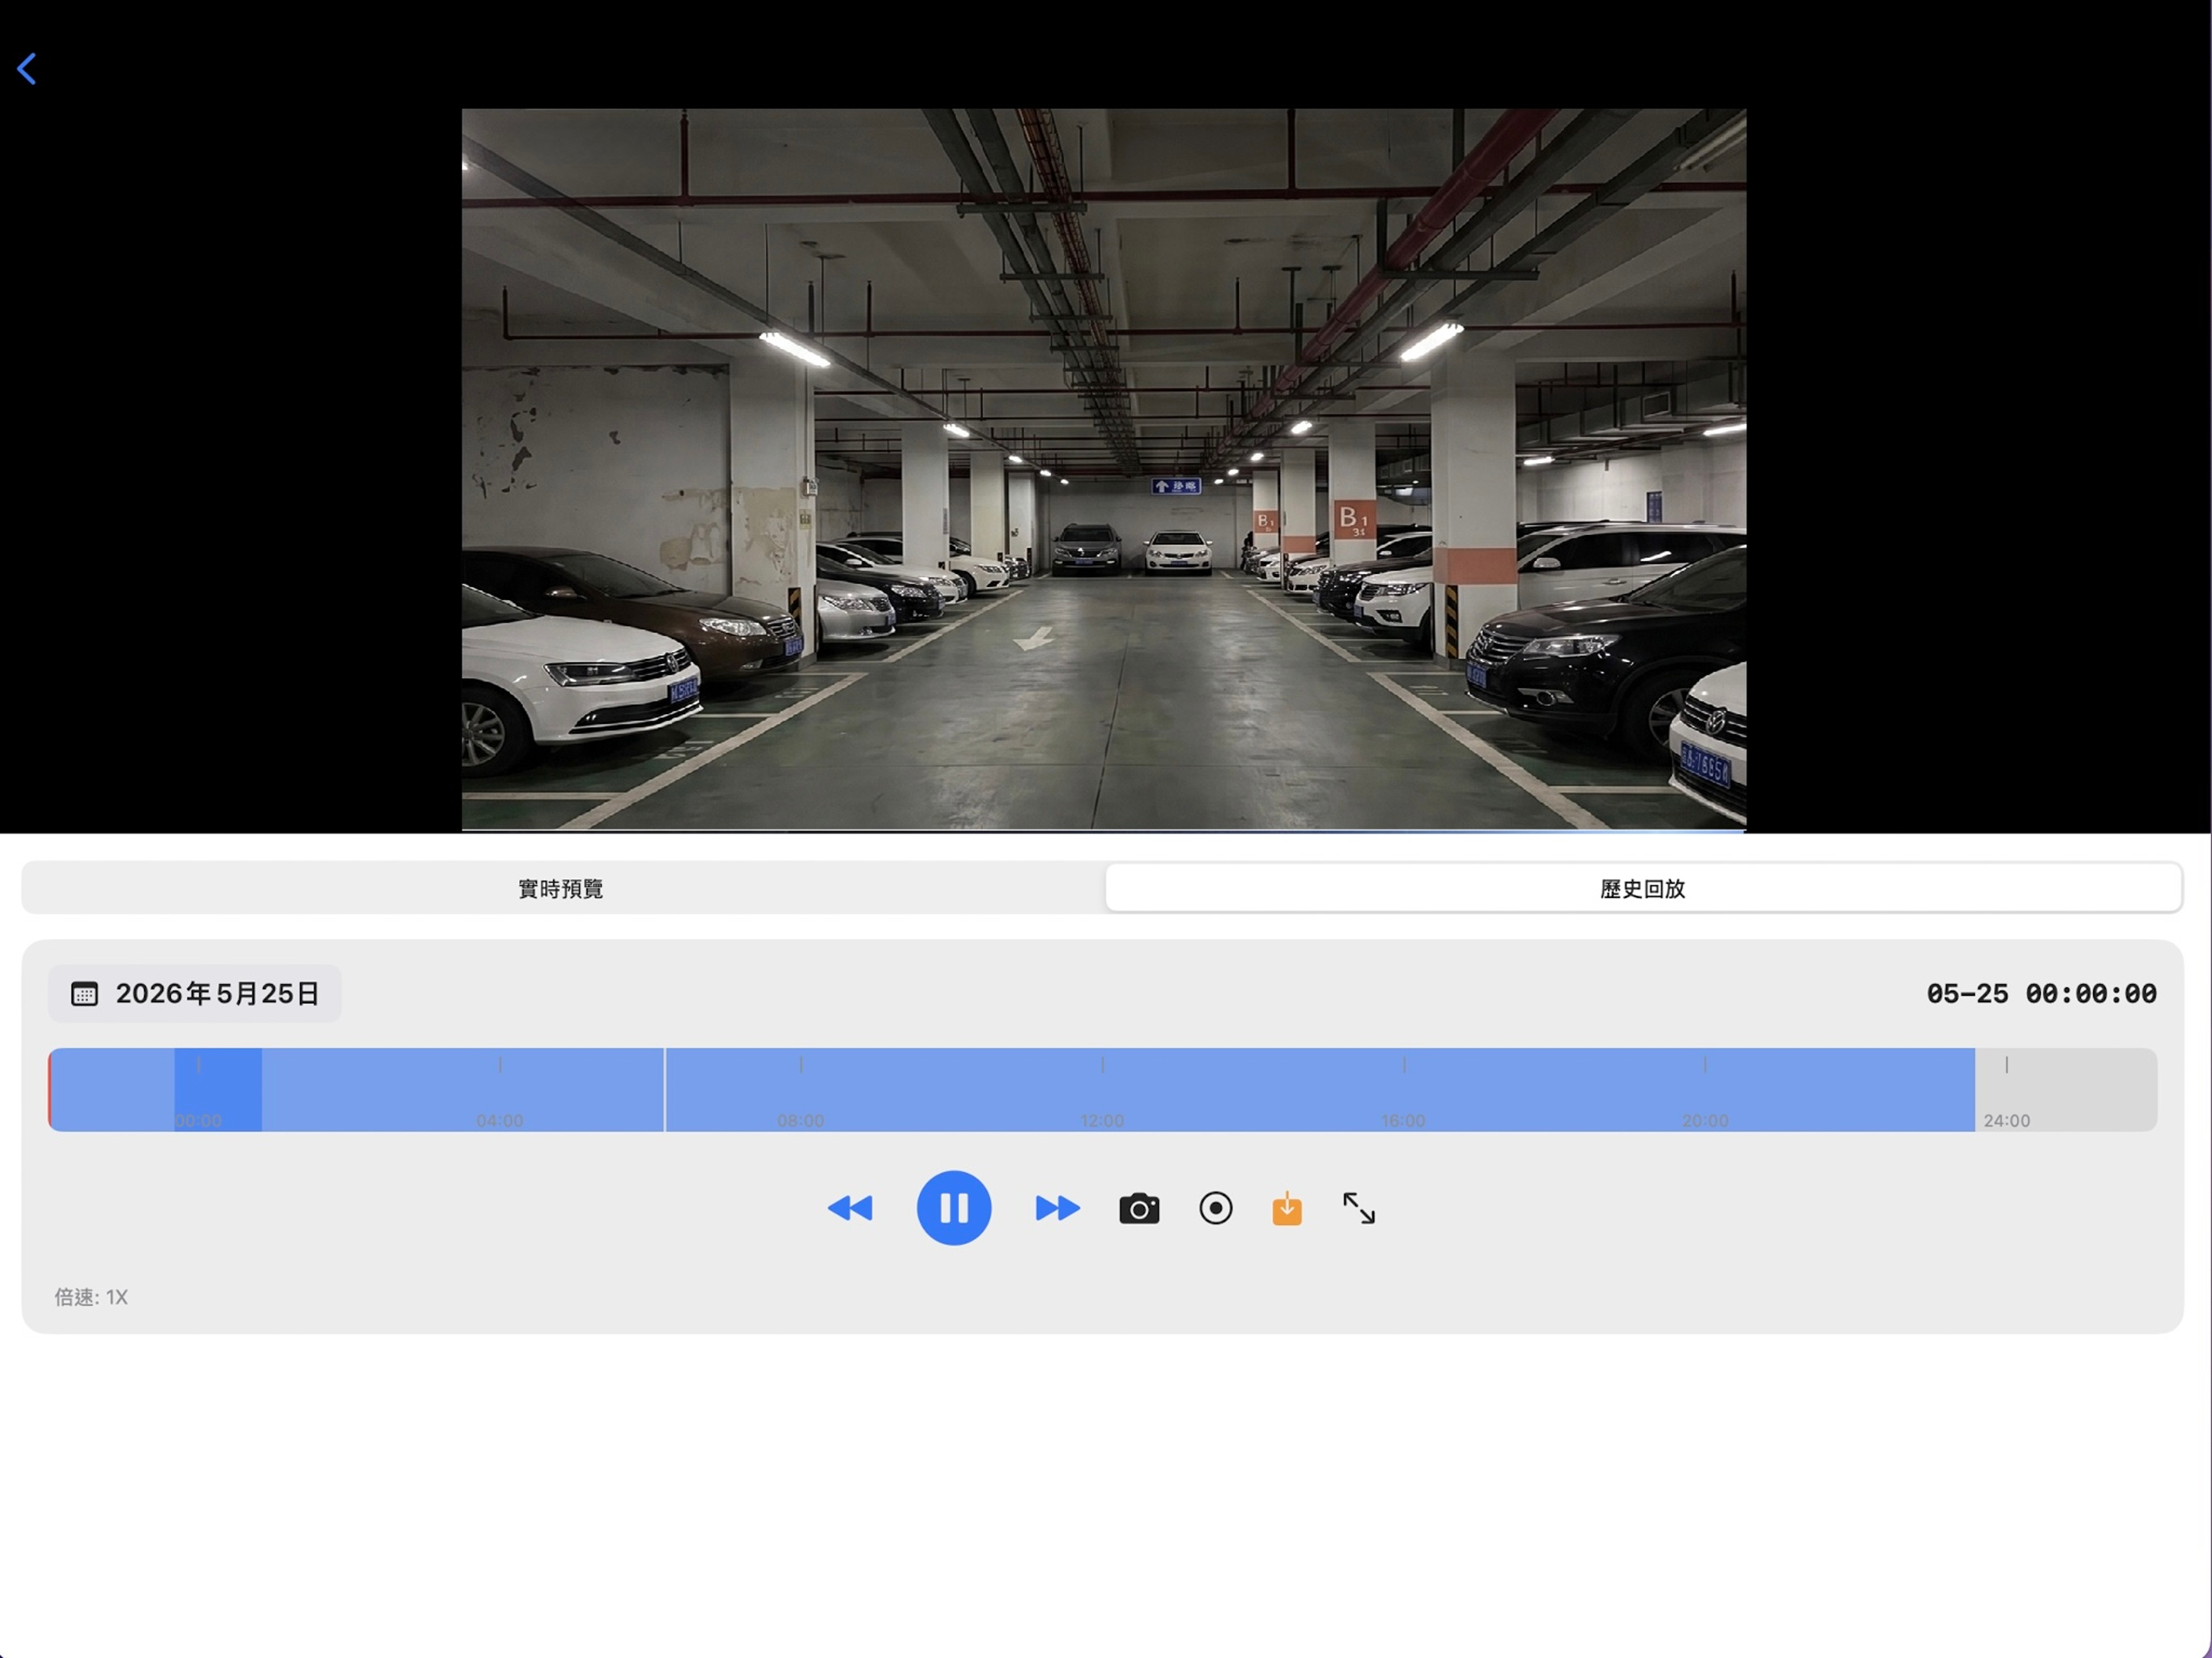Select the 歷史回放 tab

tap(1643, 888)
